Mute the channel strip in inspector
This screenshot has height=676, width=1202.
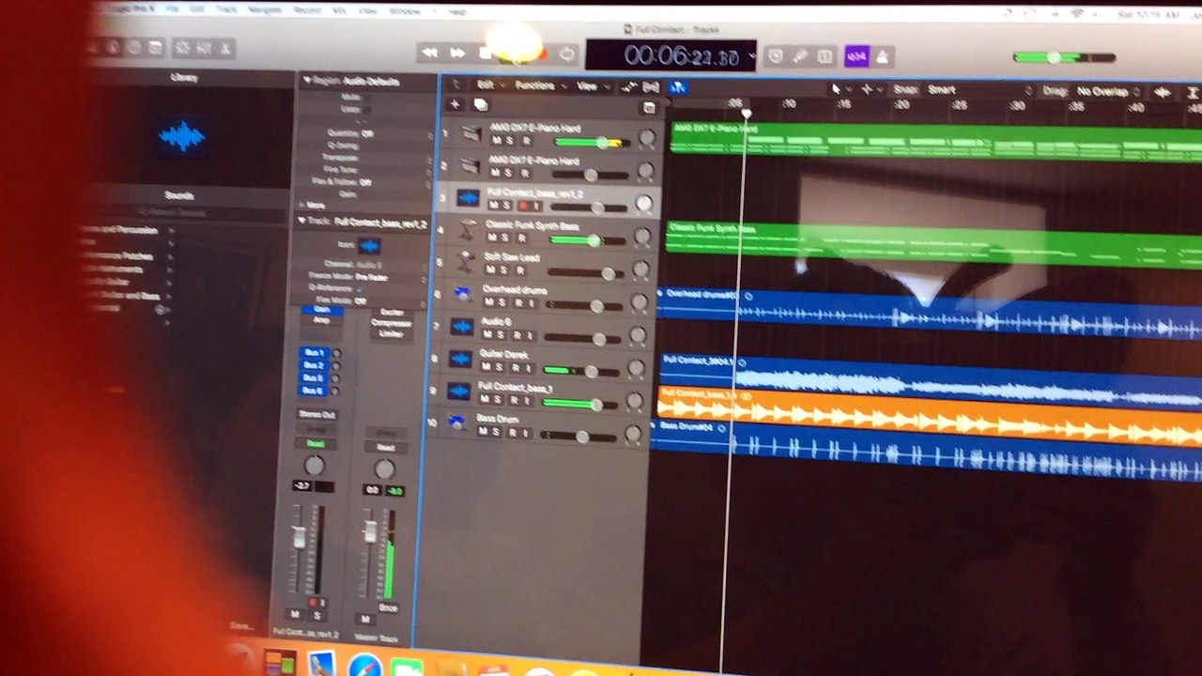[x=295, y=614]
